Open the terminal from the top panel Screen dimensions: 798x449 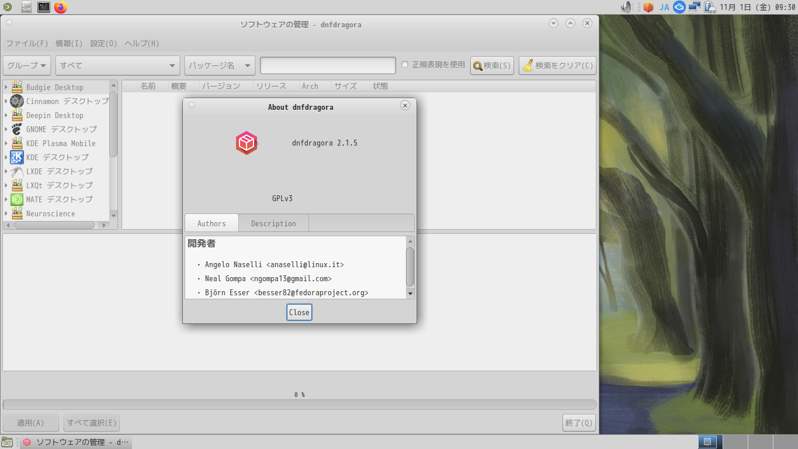(43, 7)
